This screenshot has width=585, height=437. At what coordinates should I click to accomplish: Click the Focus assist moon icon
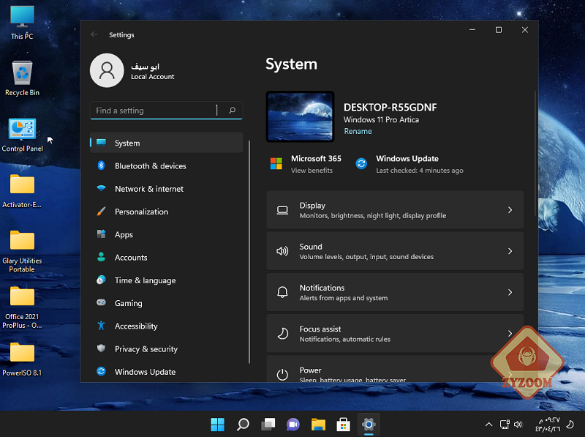[x=282, y=333]
